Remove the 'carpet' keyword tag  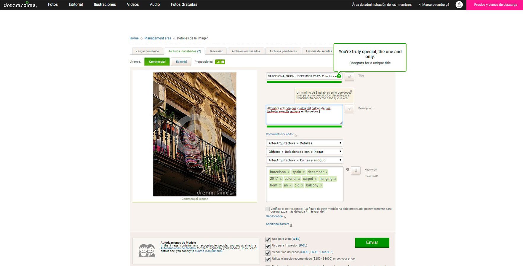pos(316,179)
